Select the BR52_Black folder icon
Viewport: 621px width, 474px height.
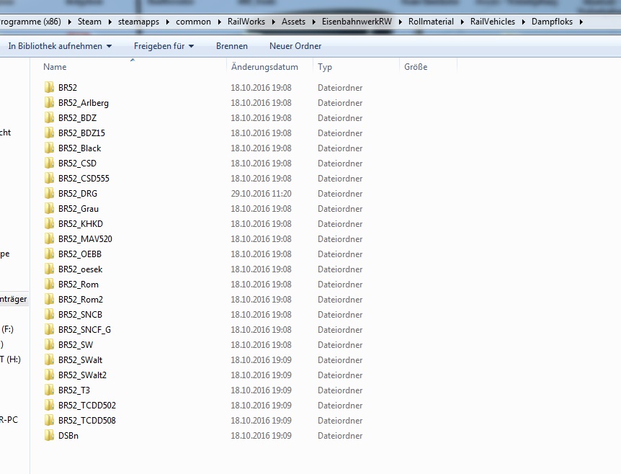(49, 148)
